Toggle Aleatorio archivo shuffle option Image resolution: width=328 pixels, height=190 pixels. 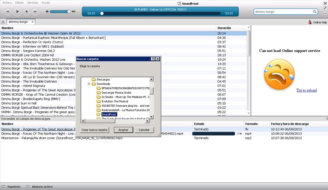pyautogui.click(x=39, y=187)
